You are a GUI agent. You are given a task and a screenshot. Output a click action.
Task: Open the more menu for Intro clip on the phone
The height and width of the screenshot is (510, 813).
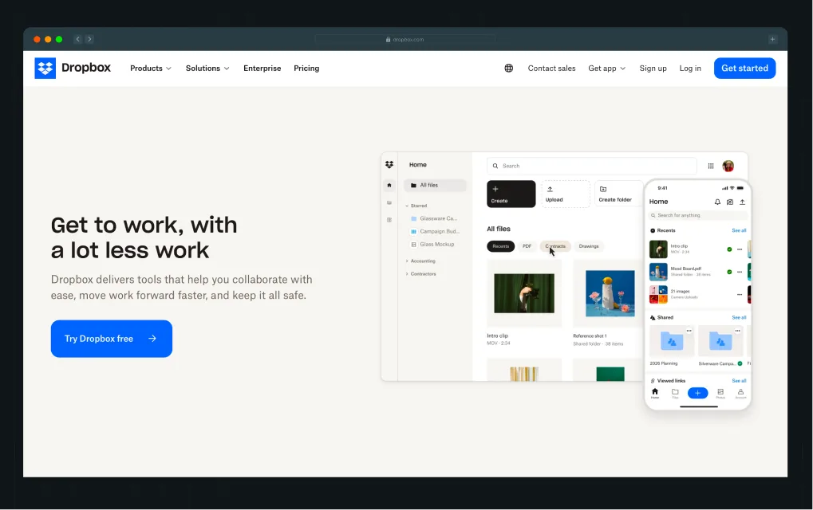pyautogui.click(x=740, y=249)
